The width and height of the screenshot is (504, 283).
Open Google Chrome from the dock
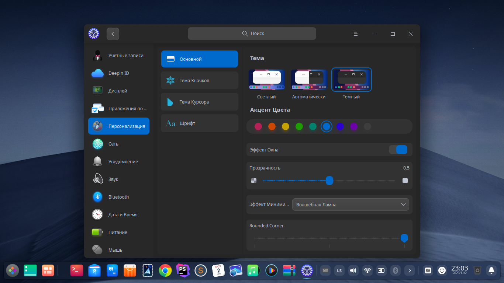[x=165, y=271]
